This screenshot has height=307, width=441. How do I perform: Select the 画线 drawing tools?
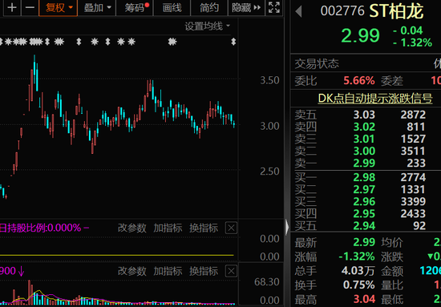[172, 7]
